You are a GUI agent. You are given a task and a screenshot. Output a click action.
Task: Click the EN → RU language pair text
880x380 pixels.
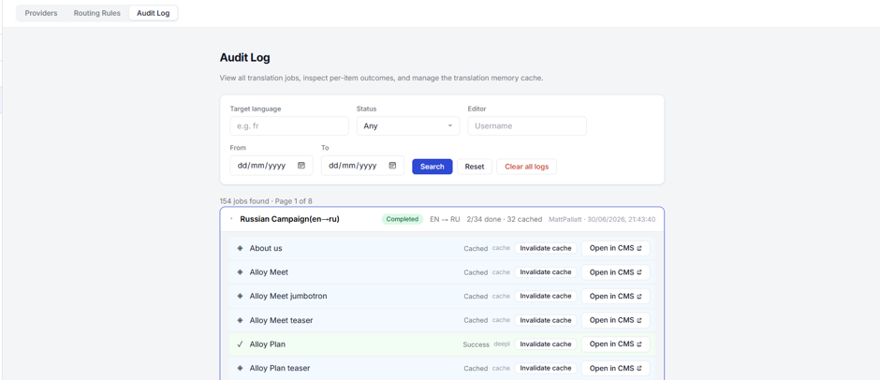coord(445,219)
